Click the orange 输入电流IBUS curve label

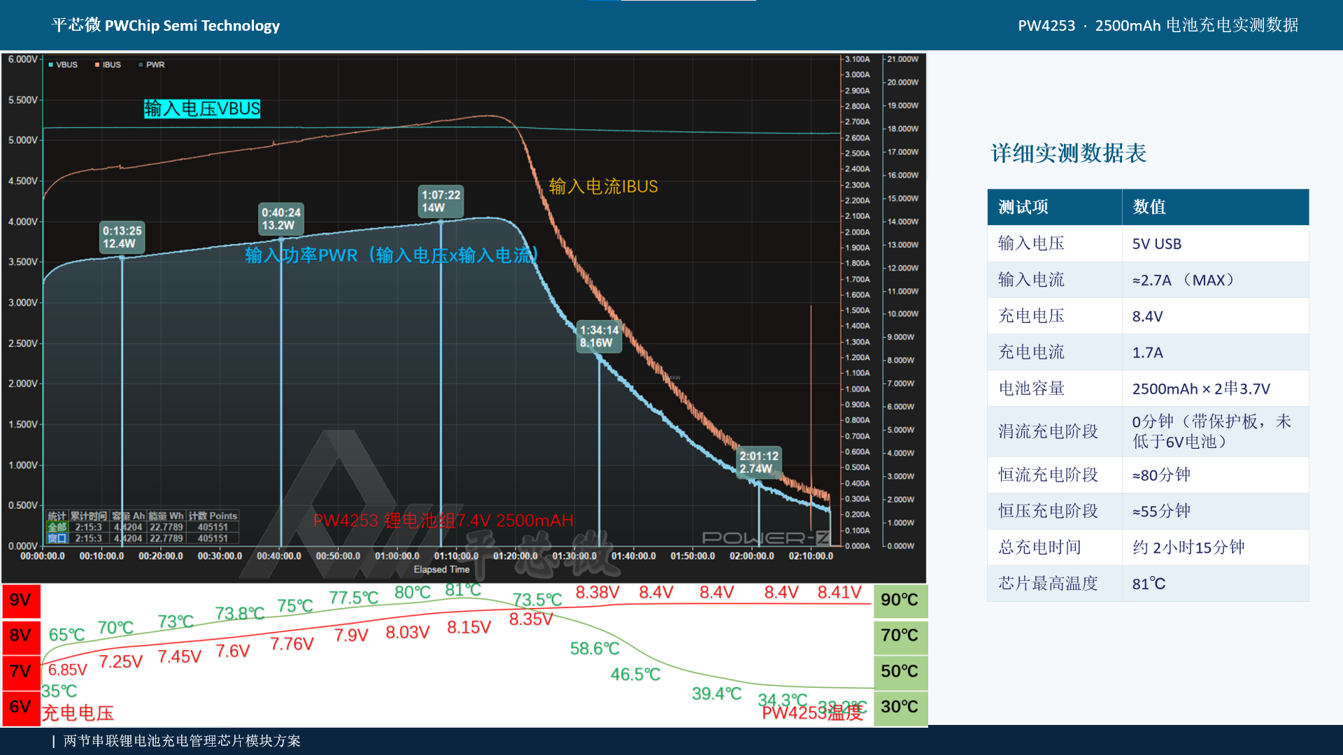[603, 187]
